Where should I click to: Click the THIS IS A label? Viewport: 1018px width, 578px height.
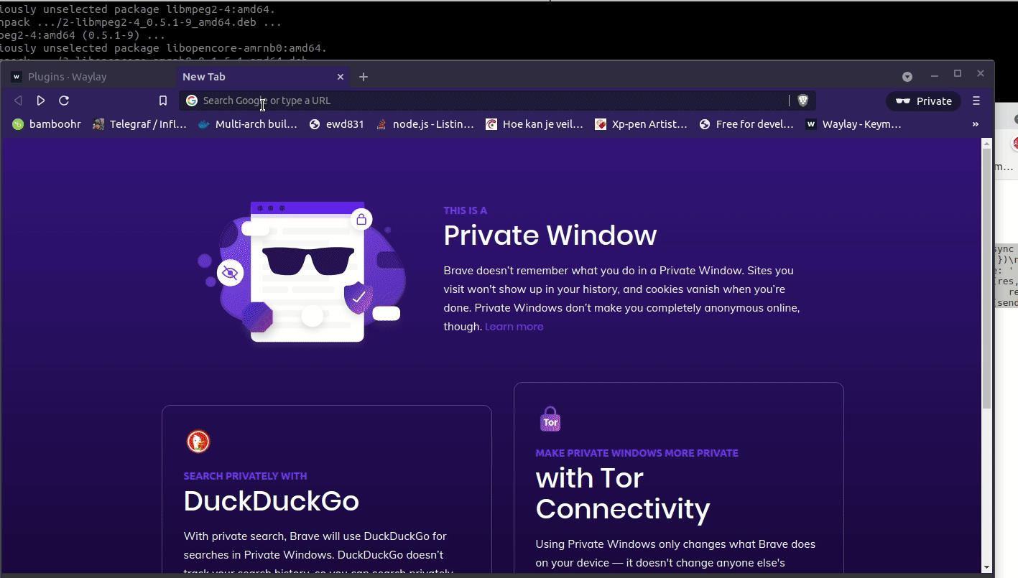pos(465,210)
